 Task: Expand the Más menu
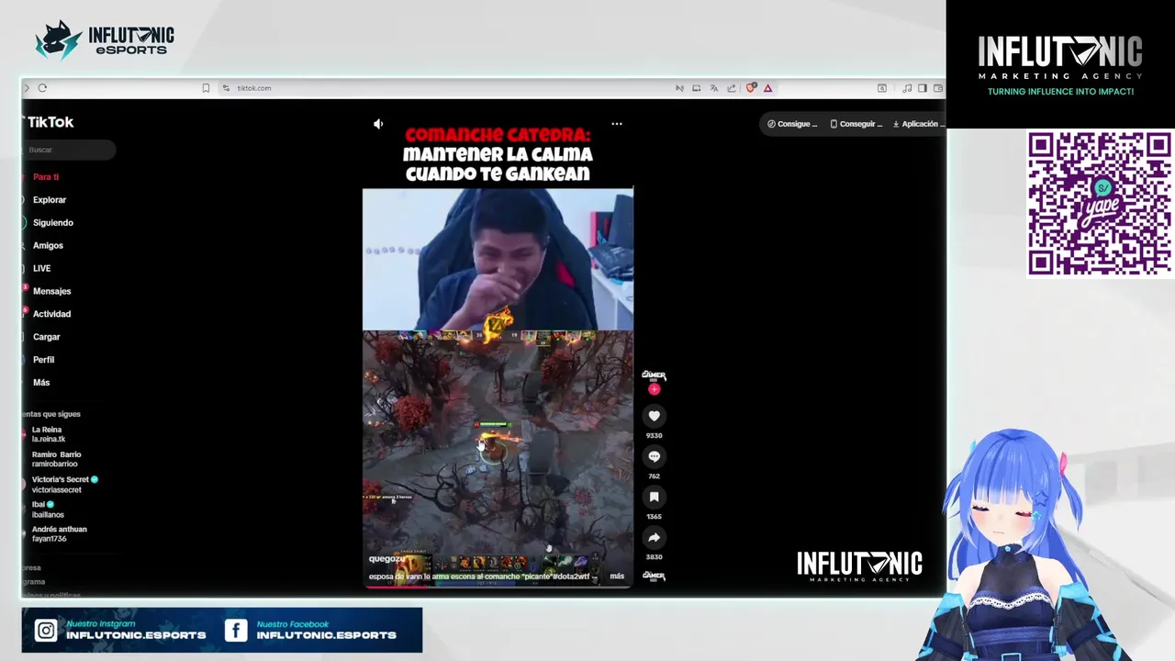click(x=41, y=383)
